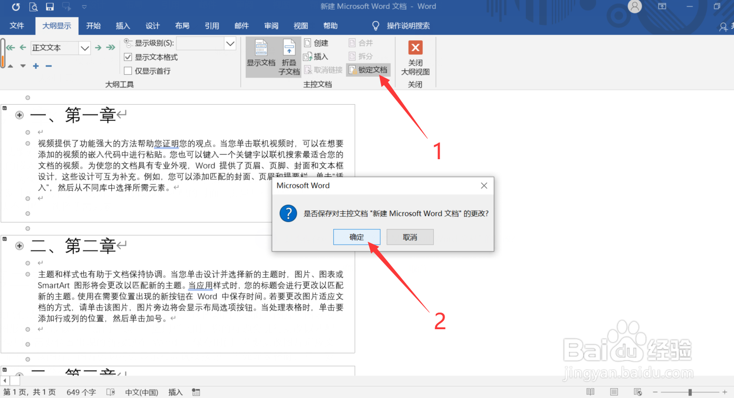Screen dimensions: 734x398
Task: Click the proofing check icon in status bar
Action: coord(111,392)
